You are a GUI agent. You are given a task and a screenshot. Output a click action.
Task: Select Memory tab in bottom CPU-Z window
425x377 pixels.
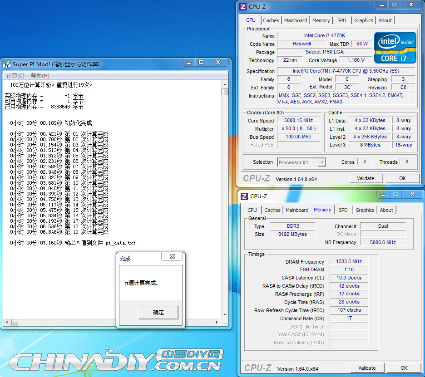pos(322,210)
